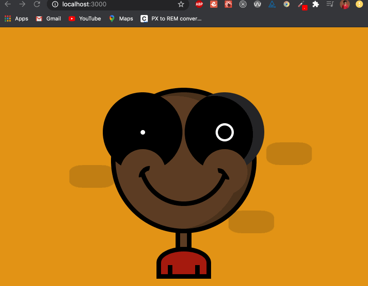This screenshot has height=286, width=368.
Task: Open the Chrome profile avatar
Action: tap(345, 4)
